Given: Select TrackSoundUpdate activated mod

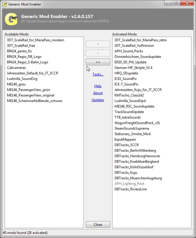Looking at the screenshot, I should [x=129, y=112].
